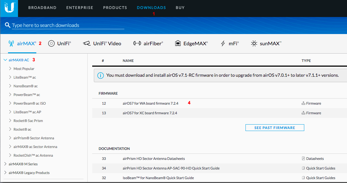Click the TYPE column header
Viewport: 347px width, 183px height.
pos(306,61)
